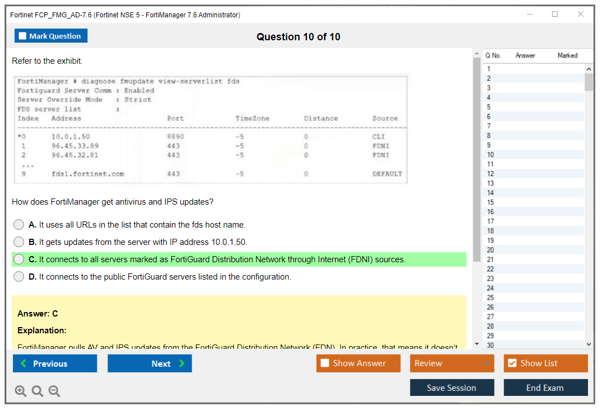Choose highlighted answer C radio button
602x411 pixels.
point(18,259)
